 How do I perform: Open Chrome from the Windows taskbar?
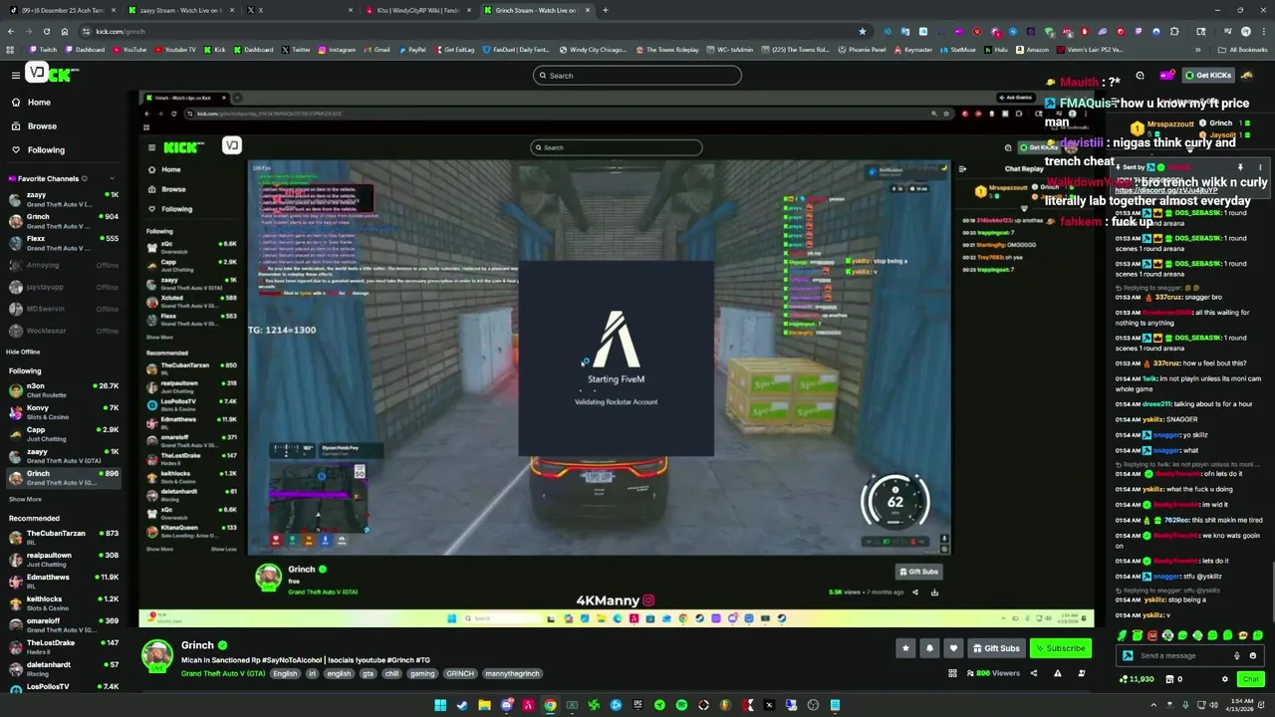(x=550, y=705)
